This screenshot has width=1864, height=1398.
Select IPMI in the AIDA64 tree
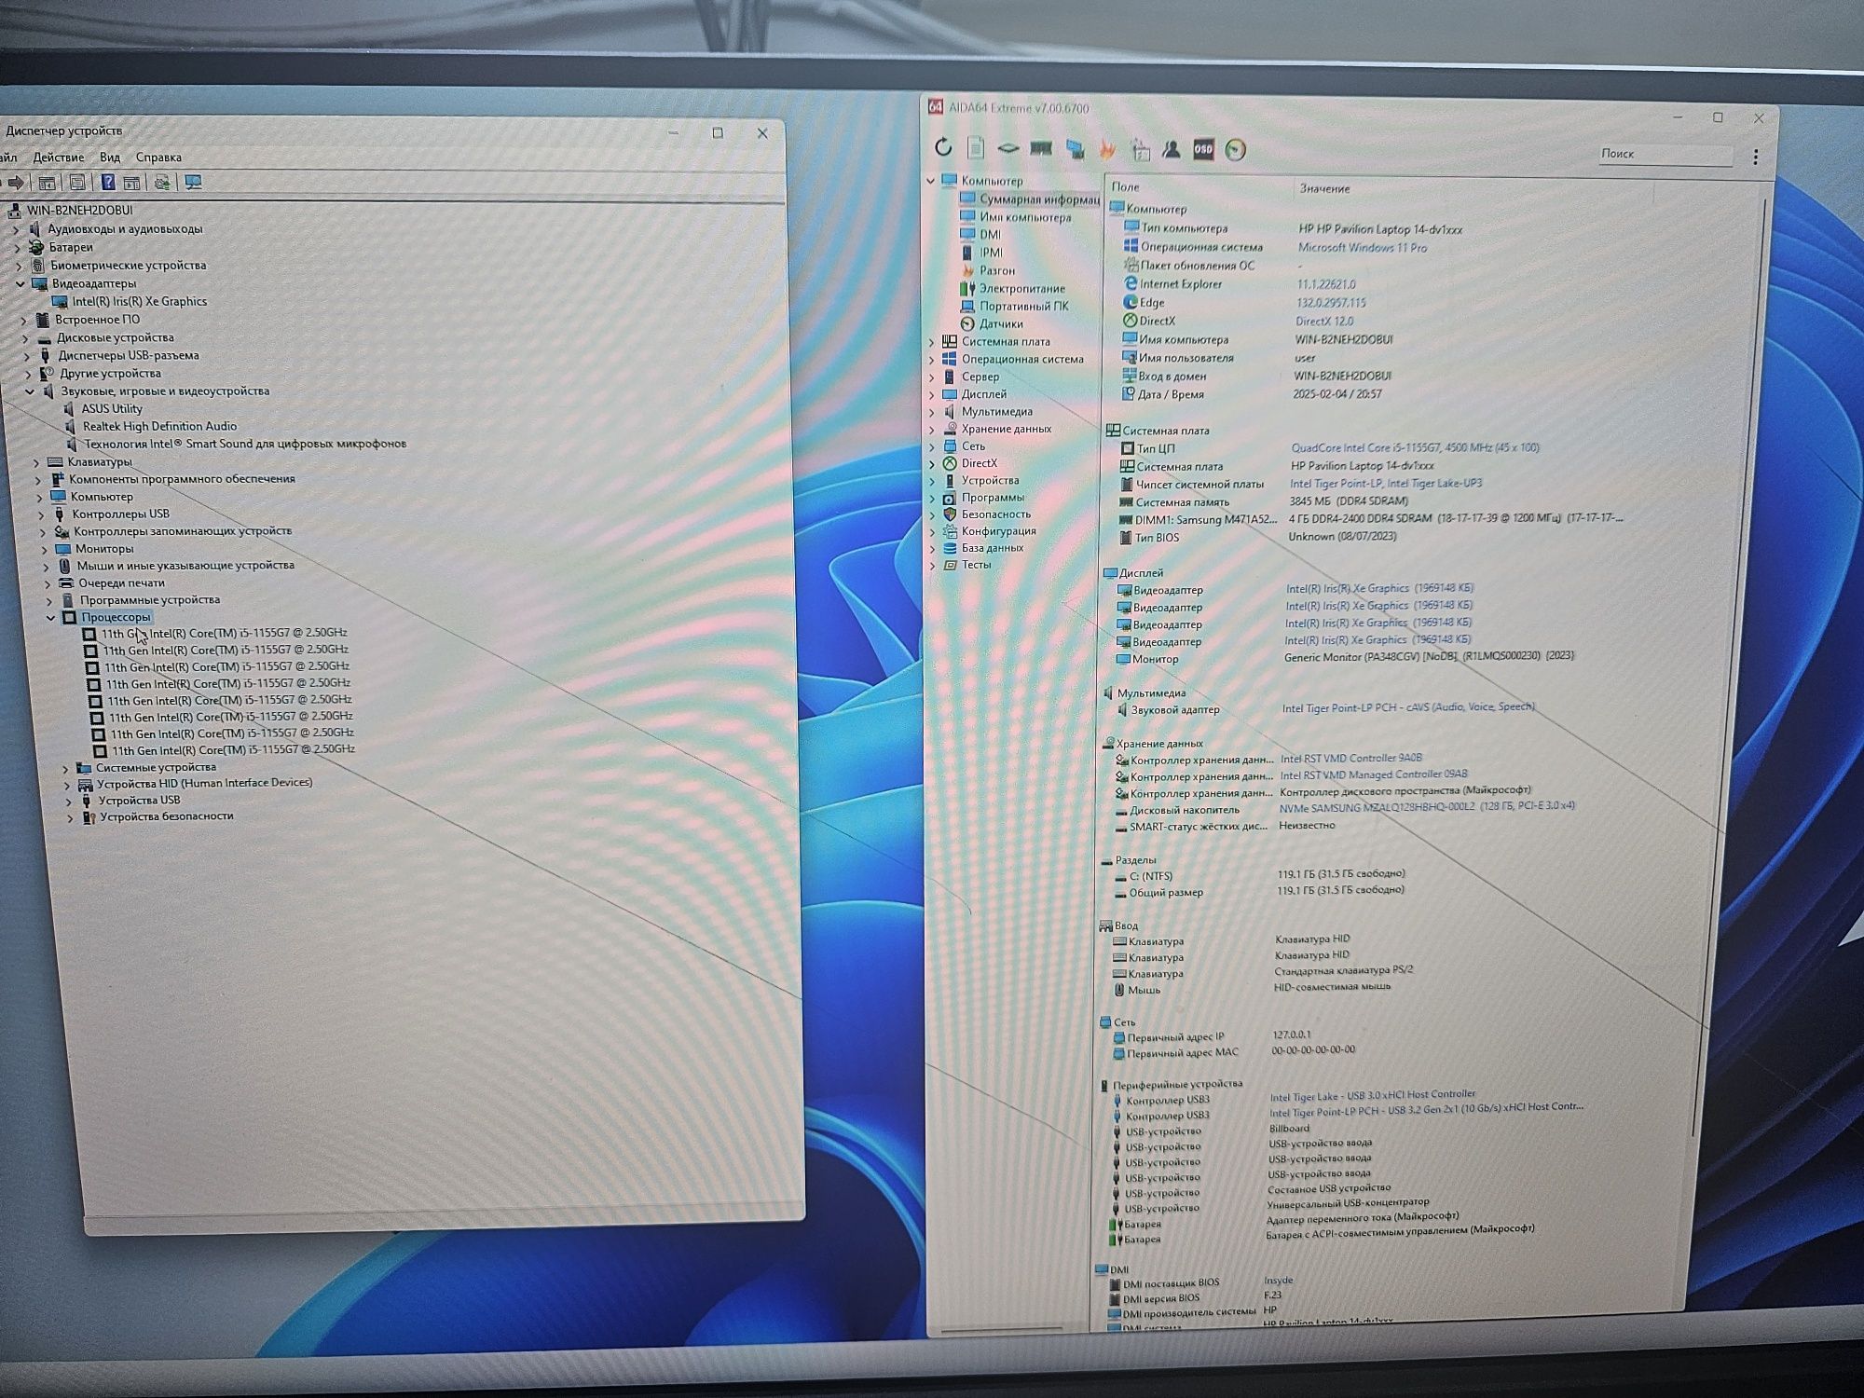point(991,253)
